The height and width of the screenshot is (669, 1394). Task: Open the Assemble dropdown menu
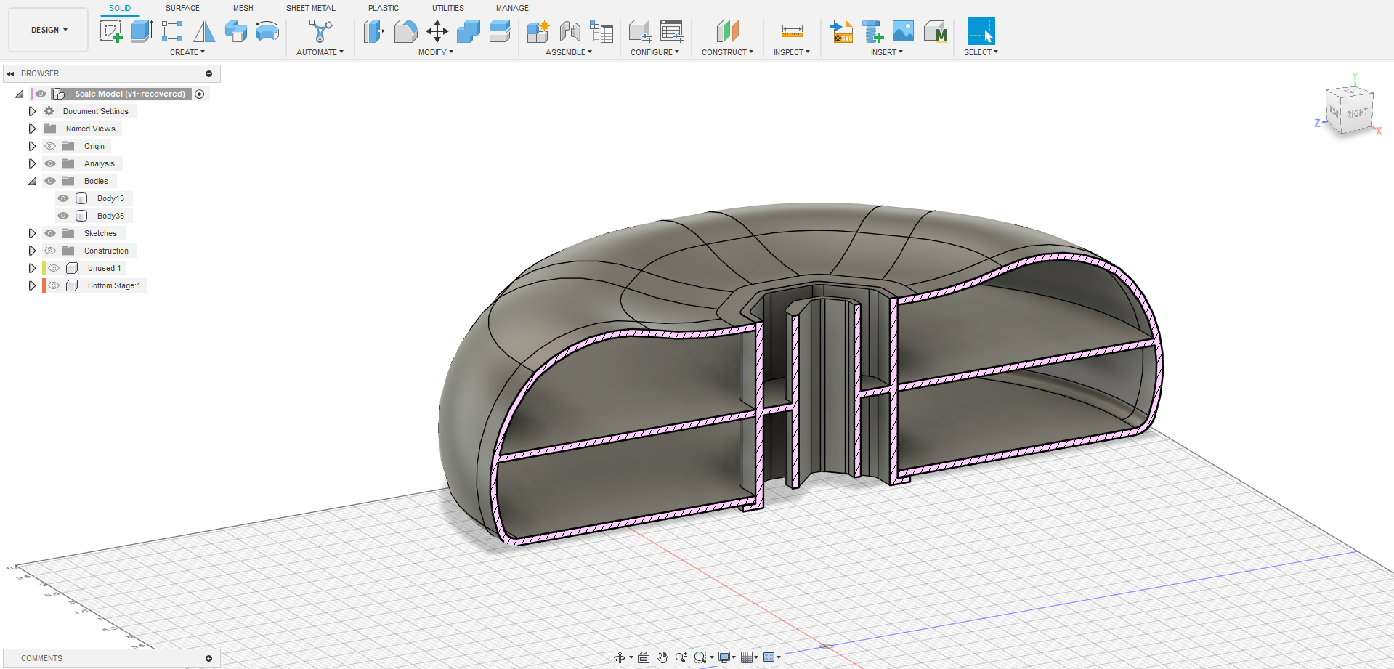pyautogui.click(x=569, y=52)
